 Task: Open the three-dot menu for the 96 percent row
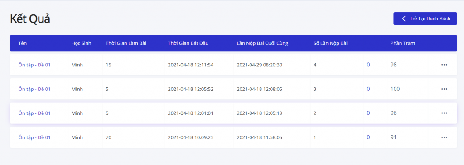pos(444,113)
